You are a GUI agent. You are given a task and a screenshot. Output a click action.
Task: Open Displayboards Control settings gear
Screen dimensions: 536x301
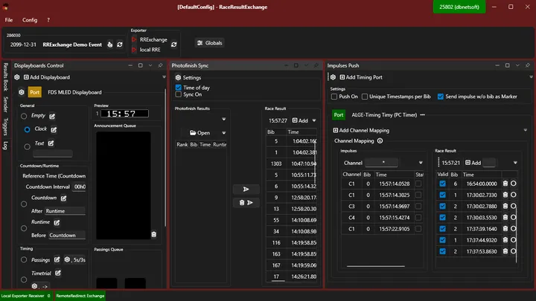[16, 77]
